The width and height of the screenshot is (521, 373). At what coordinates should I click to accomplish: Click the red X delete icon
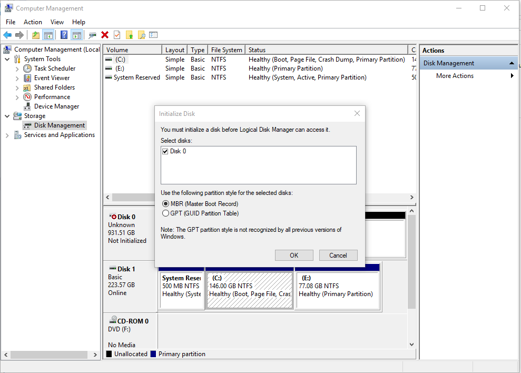pyautogui.click(x=105, y=35)
